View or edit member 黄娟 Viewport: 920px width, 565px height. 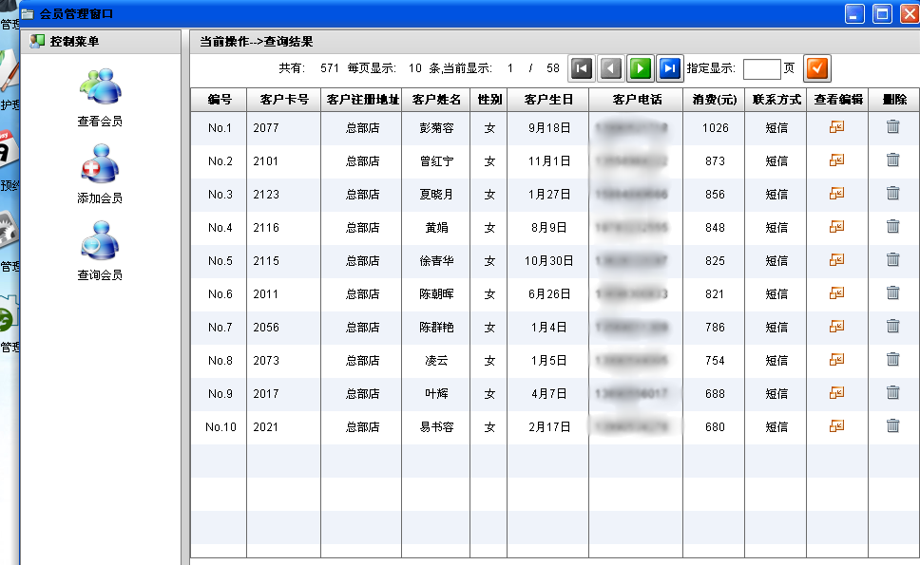click(836, 227)
